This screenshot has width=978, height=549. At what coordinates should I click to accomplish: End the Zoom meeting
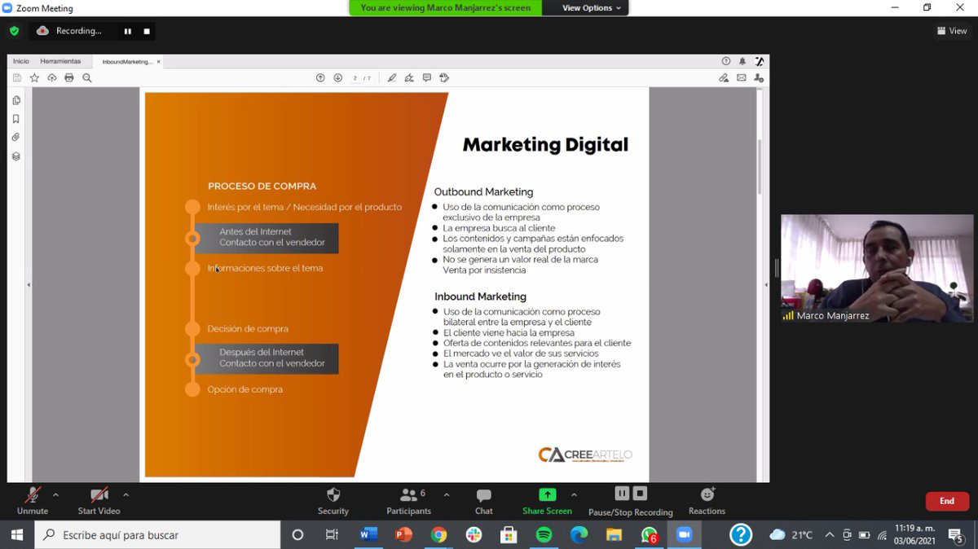pos(947,501)
